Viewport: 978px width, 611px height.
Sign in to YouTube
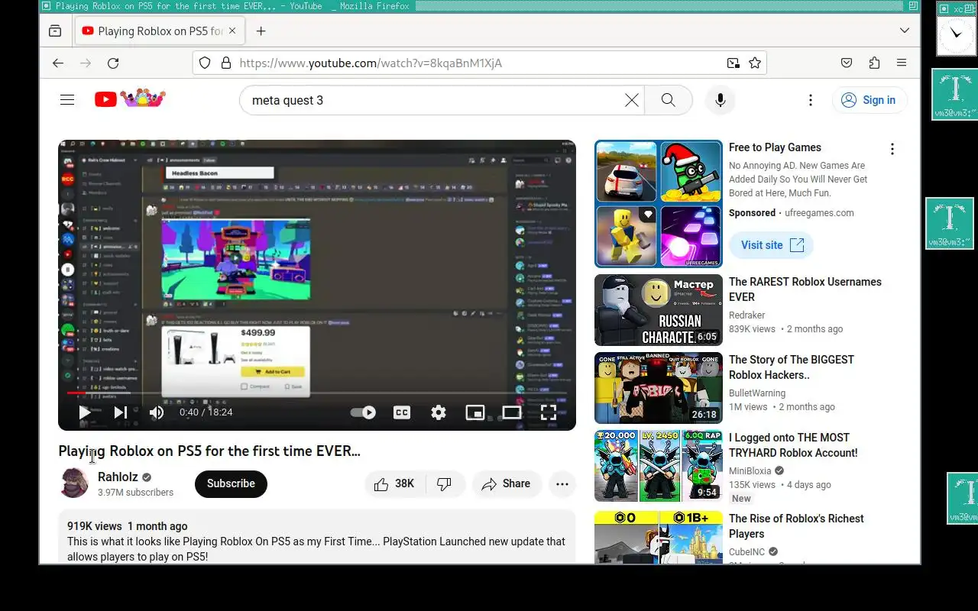[870, 100]
